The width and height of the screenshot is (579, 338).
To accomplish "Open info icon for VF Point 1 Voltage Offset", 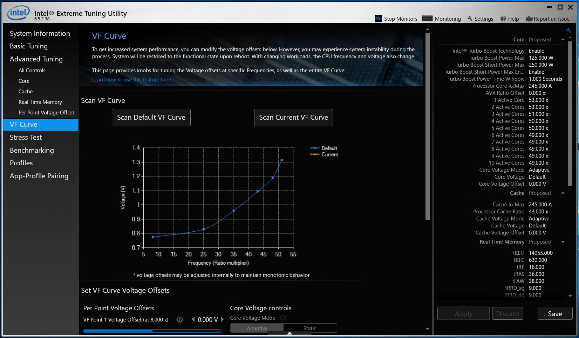I will tap(179, 319).
